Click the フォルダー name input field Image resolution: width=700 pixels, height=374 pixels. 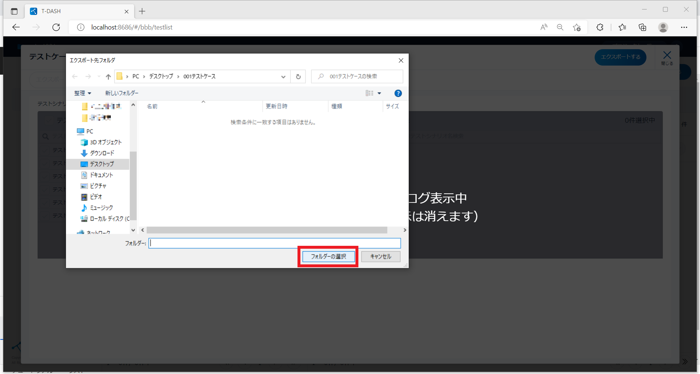(275, 243)
